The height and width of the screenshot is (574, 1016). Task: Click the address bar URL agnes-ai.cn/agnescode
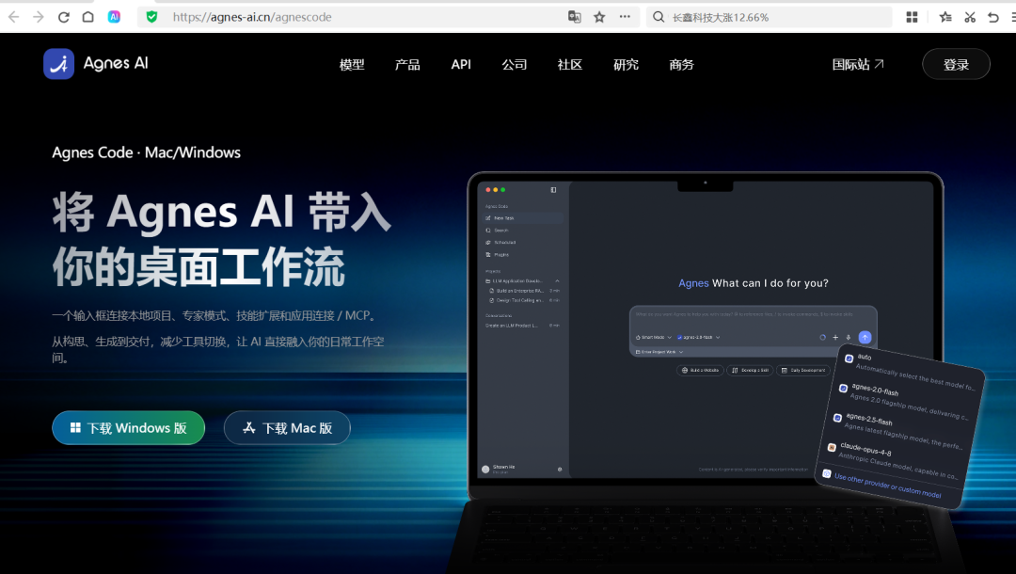point(252,17)
